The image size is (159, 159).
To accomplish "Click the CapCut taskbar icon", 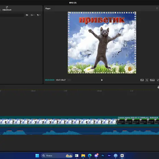I will pos(122,156).
